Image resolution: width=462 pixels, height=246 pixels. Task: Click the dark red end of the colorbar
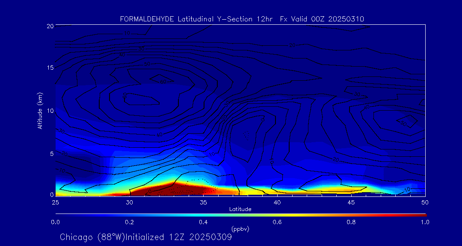(421, 215)
